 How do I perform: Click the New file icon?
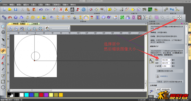click(4, 9)
